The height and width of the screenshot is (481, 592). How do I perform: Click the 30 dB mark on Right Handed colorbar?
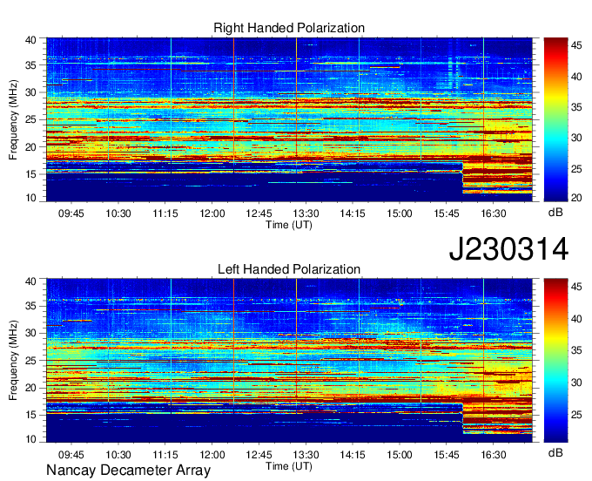point(576,138)
